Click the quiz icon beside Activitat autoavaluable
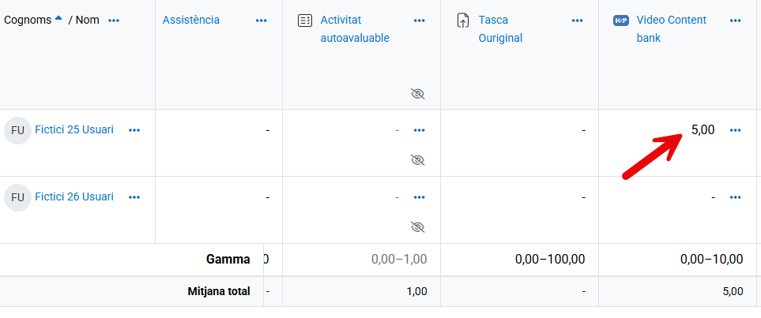The height and width of the screenshot is (318, 761). coord(305,21)
